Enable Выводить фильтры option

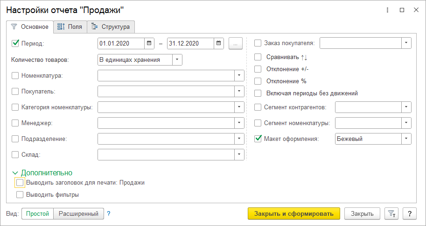tap(20, 195)
